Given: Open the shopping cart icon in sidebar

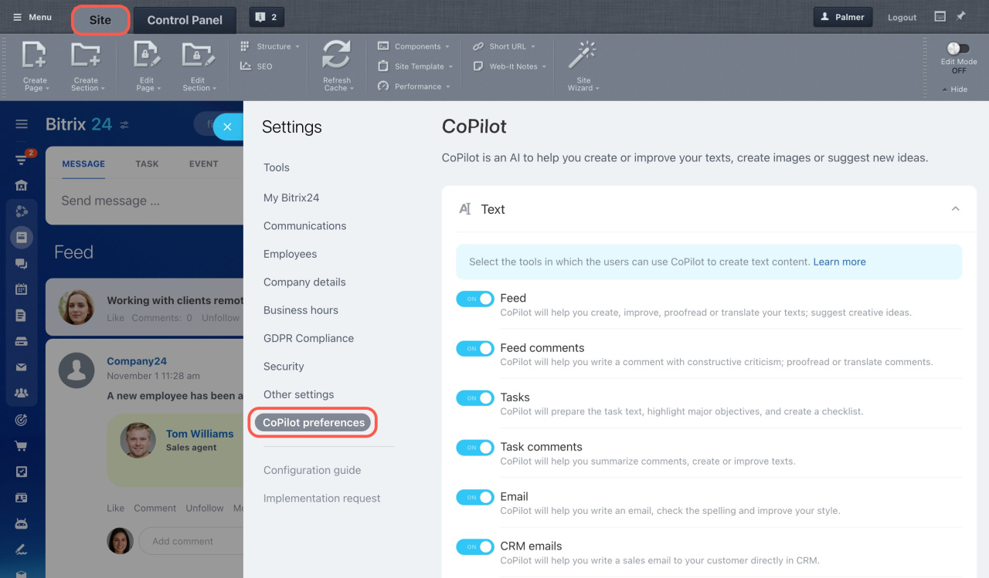Looking at the screenshot, I should [21, 446].
